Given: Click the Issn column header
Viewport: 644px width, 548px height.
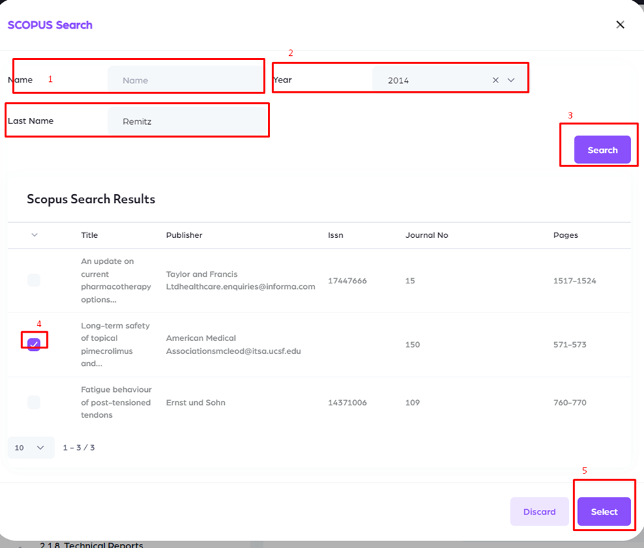Looking at the screenshot, I should [x=335, y=235].
